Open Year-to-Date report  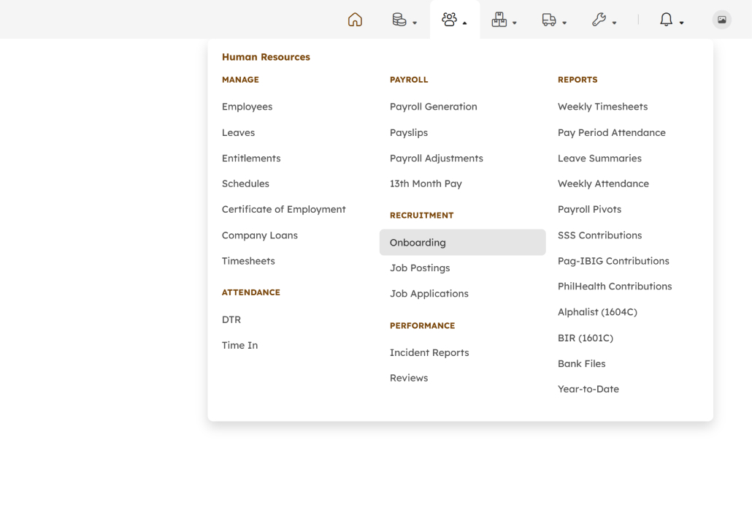tap(588, 389)
